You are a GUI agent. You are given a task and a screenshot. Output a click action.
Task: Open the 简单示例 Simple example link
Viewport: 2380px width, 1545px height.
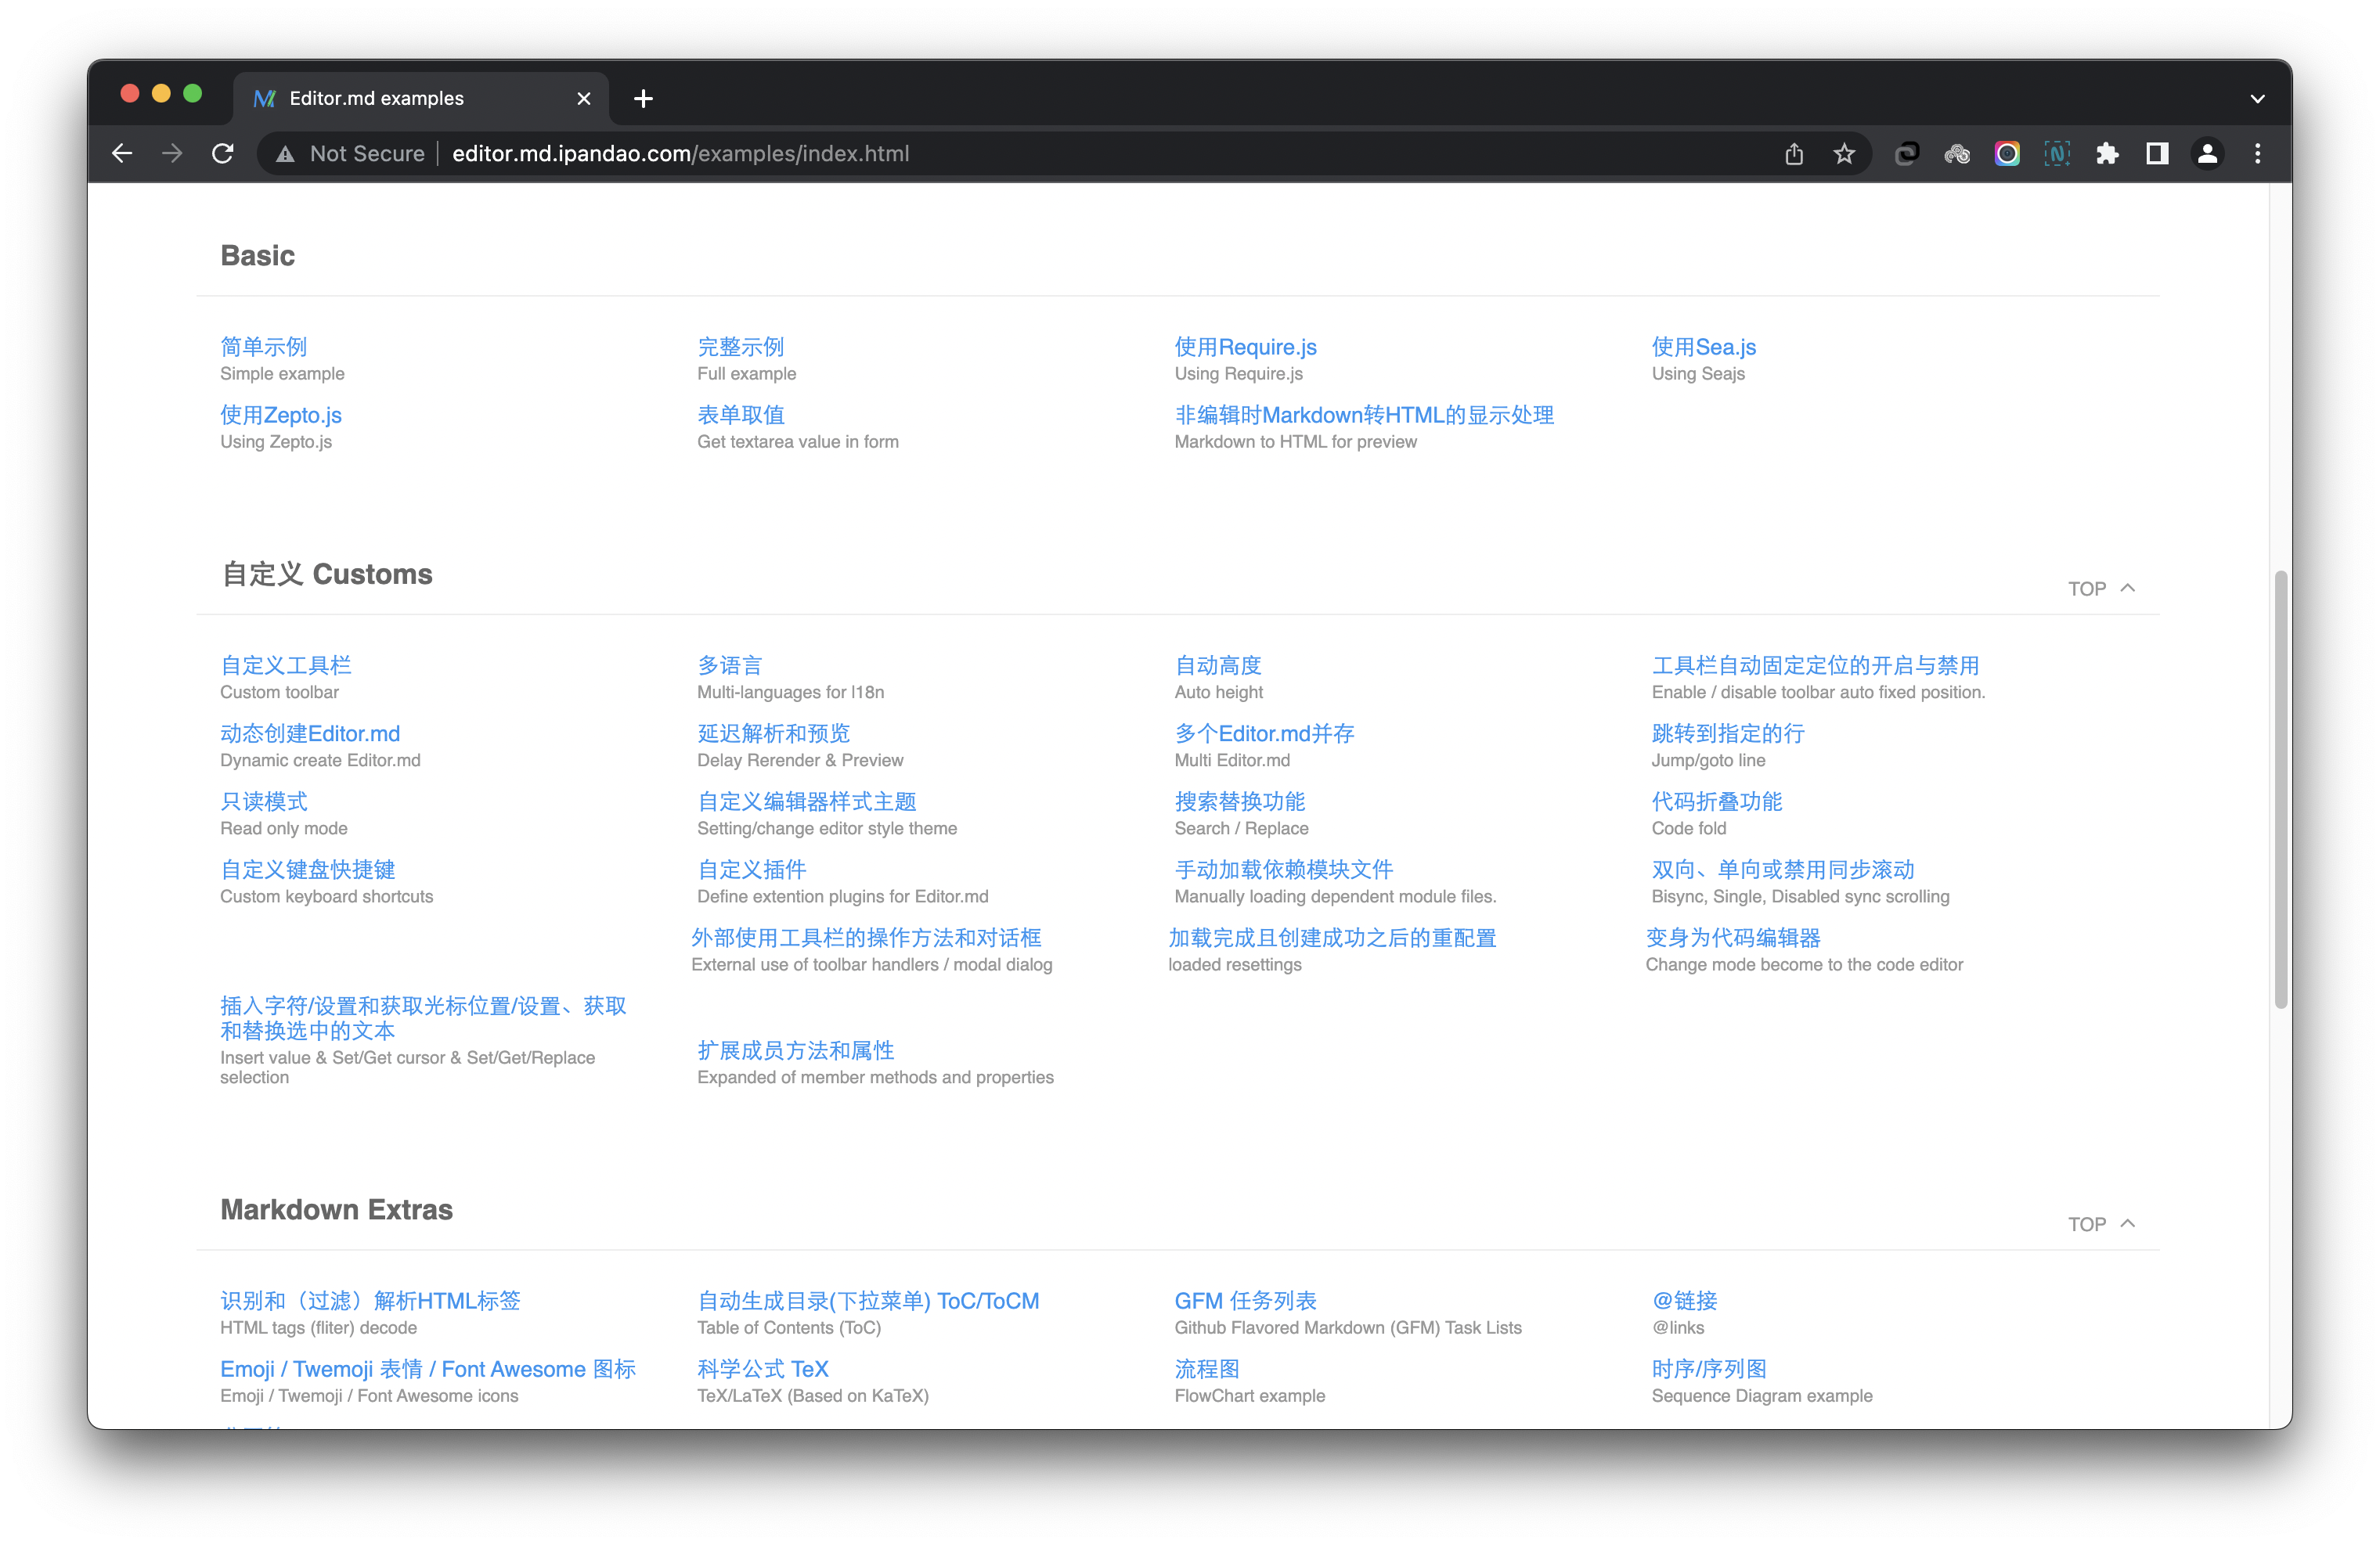pos(263,347)
